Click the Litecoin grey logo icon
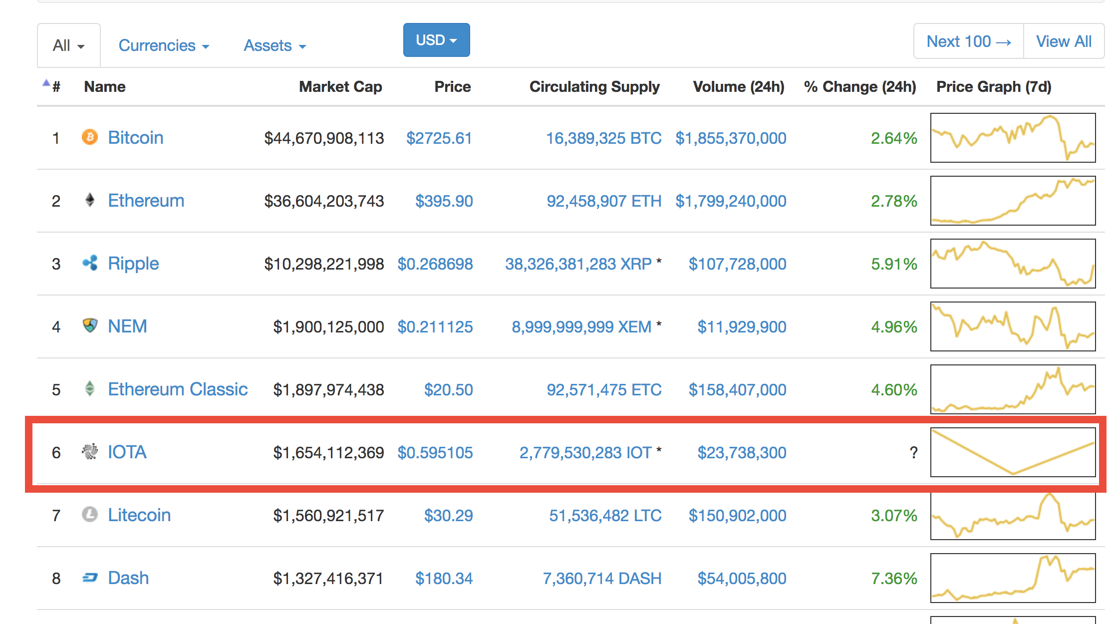This screenshot has width=1113, height=624. click(x=90, y=514)
